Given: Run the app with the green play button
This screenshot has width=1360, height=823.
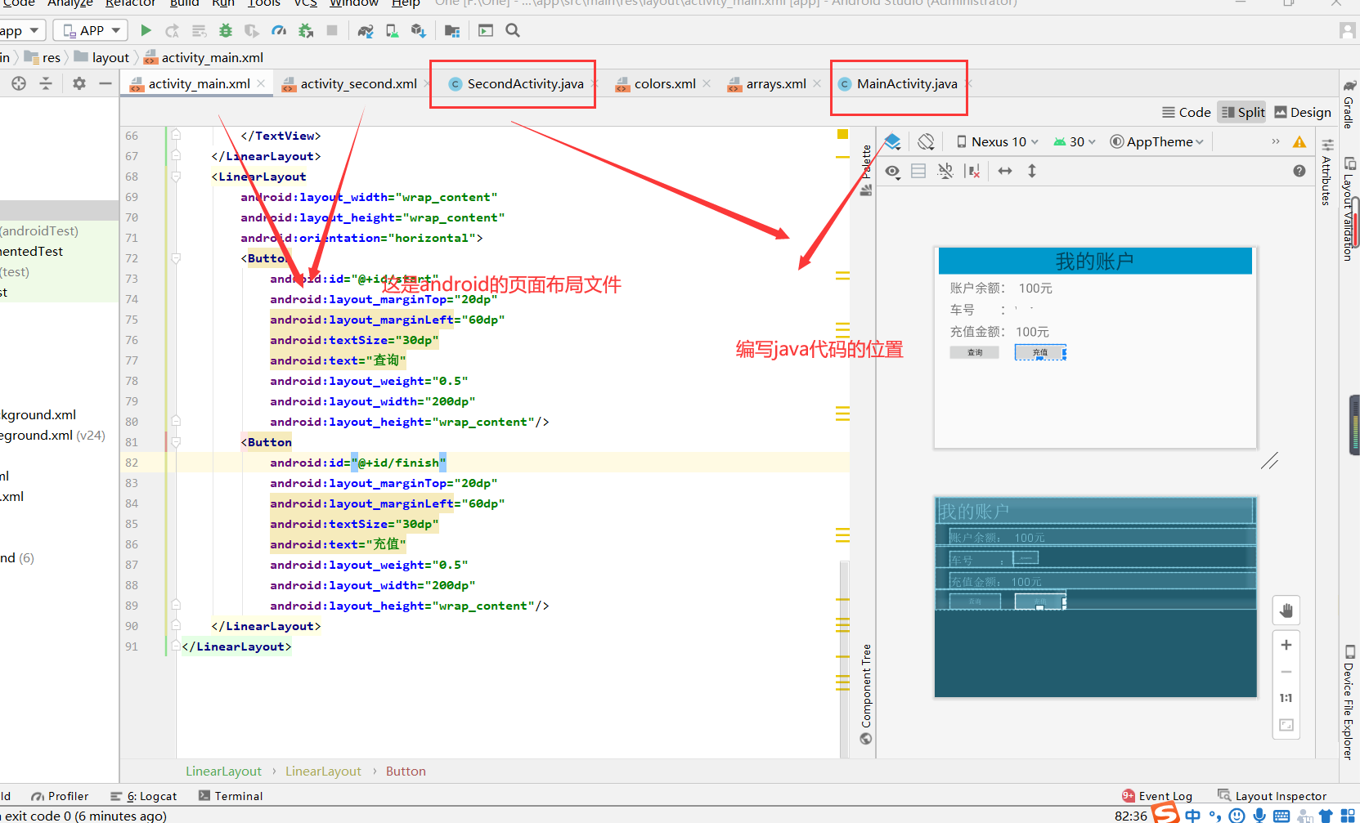Looking at the screenshot, I should point(146,30).
